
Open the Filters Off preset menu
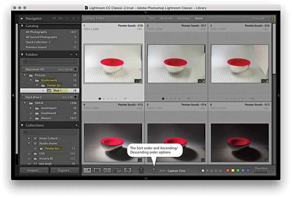click(x=260, y=18)
